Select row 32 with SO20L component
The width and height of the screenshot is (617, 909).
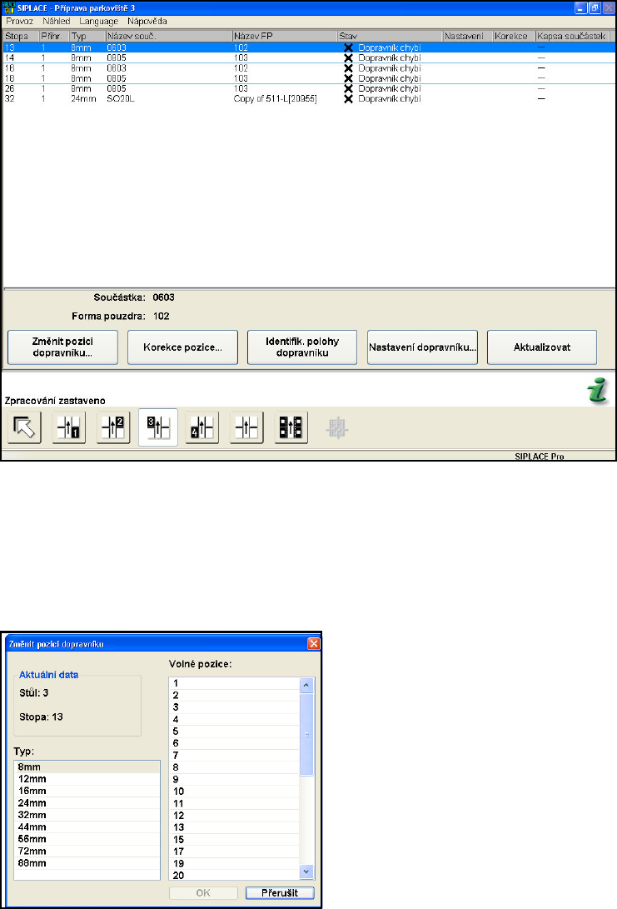click(x=309, y=99)
